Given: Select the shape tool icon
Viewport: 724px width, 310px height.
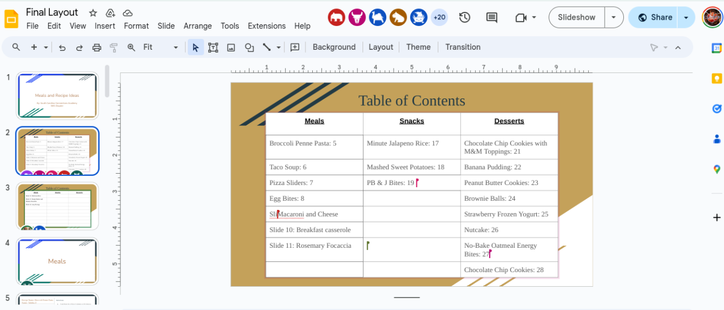Looking at the screenshot, I should [x=249, y=48].
